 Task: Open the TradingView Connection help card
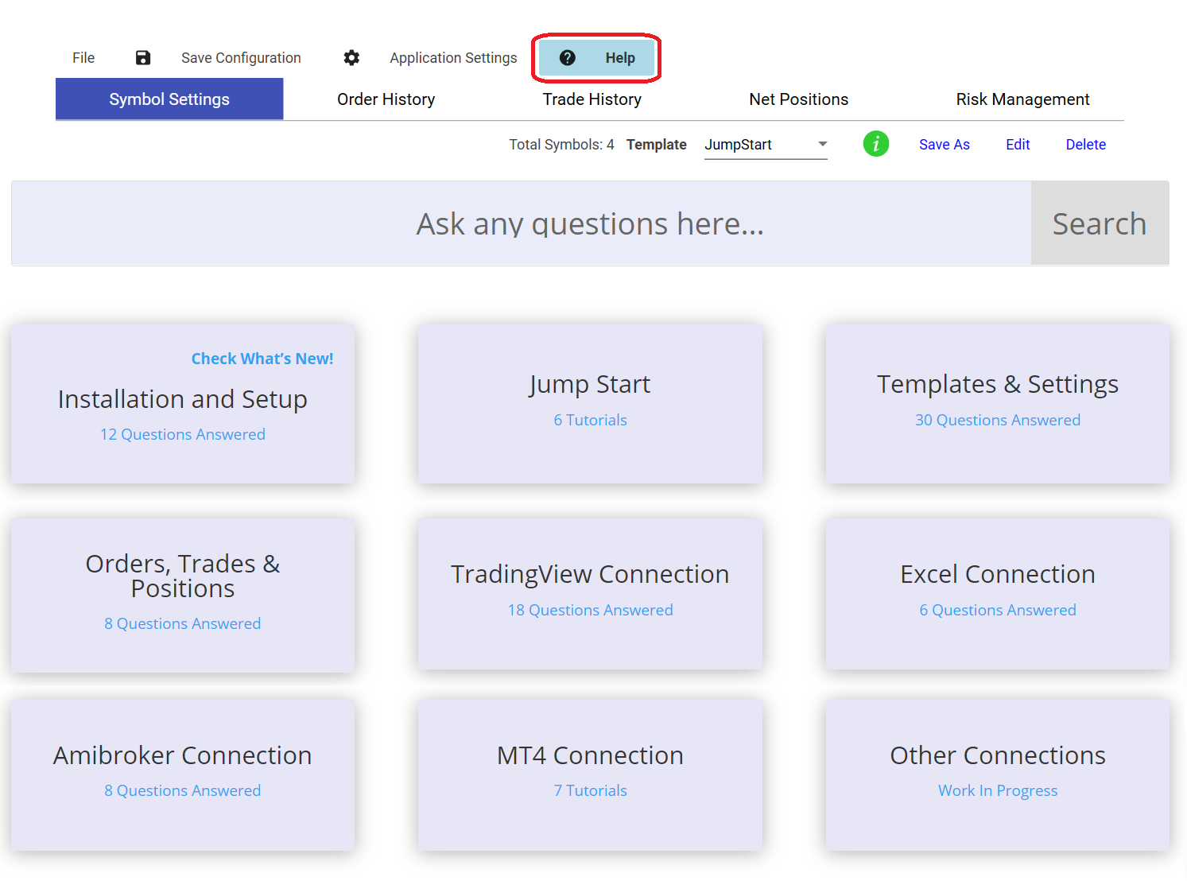[x=590, y=592]
